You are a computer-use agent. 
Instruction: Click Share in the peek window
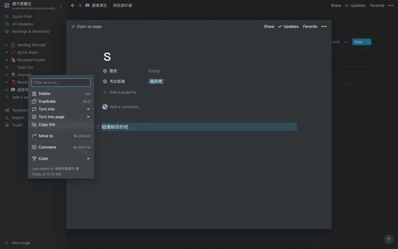[269, 26]
